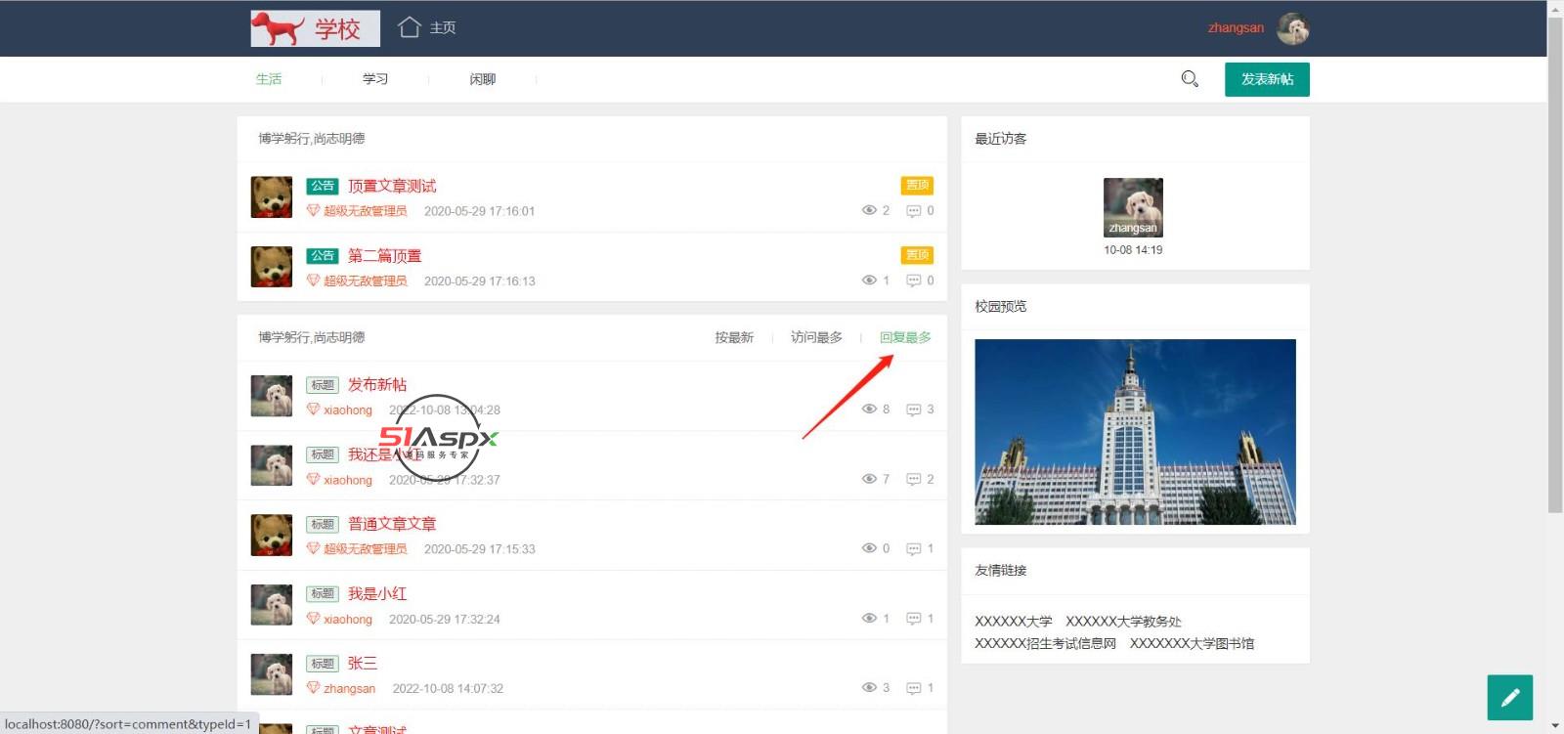Click zhangsan's visitor thumbnail in 最近访客
Viewport: 1564px width, 734px height.
pyautogui.click(x=1133, y=207)
